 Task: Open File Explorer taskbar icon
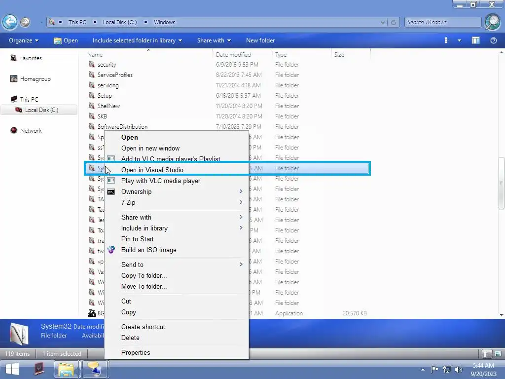[67, 369]
